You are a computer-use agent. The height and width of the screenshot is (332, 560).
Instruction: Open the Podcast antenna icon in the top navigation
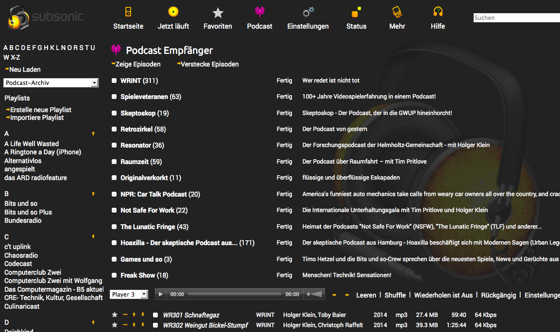(x=260, y=12)
